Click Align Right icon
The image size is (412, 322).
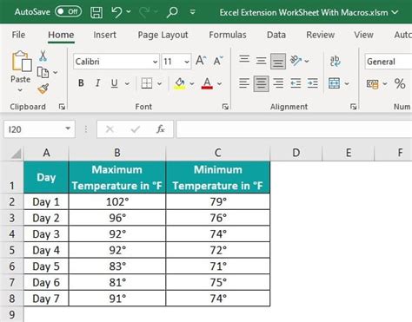coord(278,83)
